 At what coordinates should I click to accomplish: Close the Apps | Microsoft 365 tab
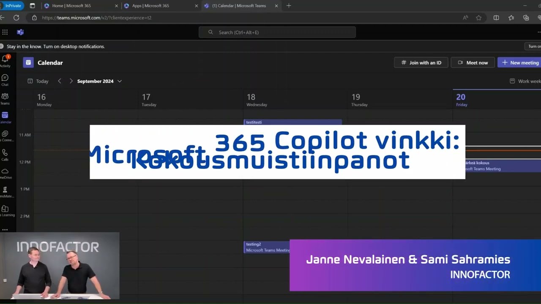click(196, 6)
